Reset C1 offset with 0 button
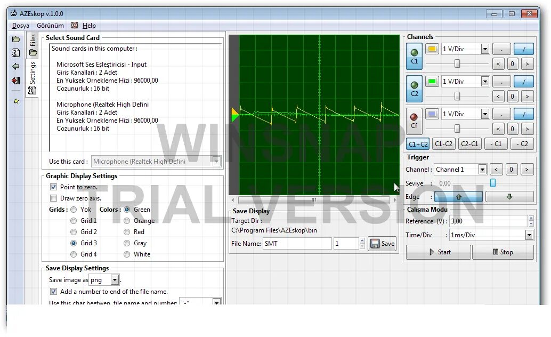This screenshot has width=551, height=337. tap(512, 64)
